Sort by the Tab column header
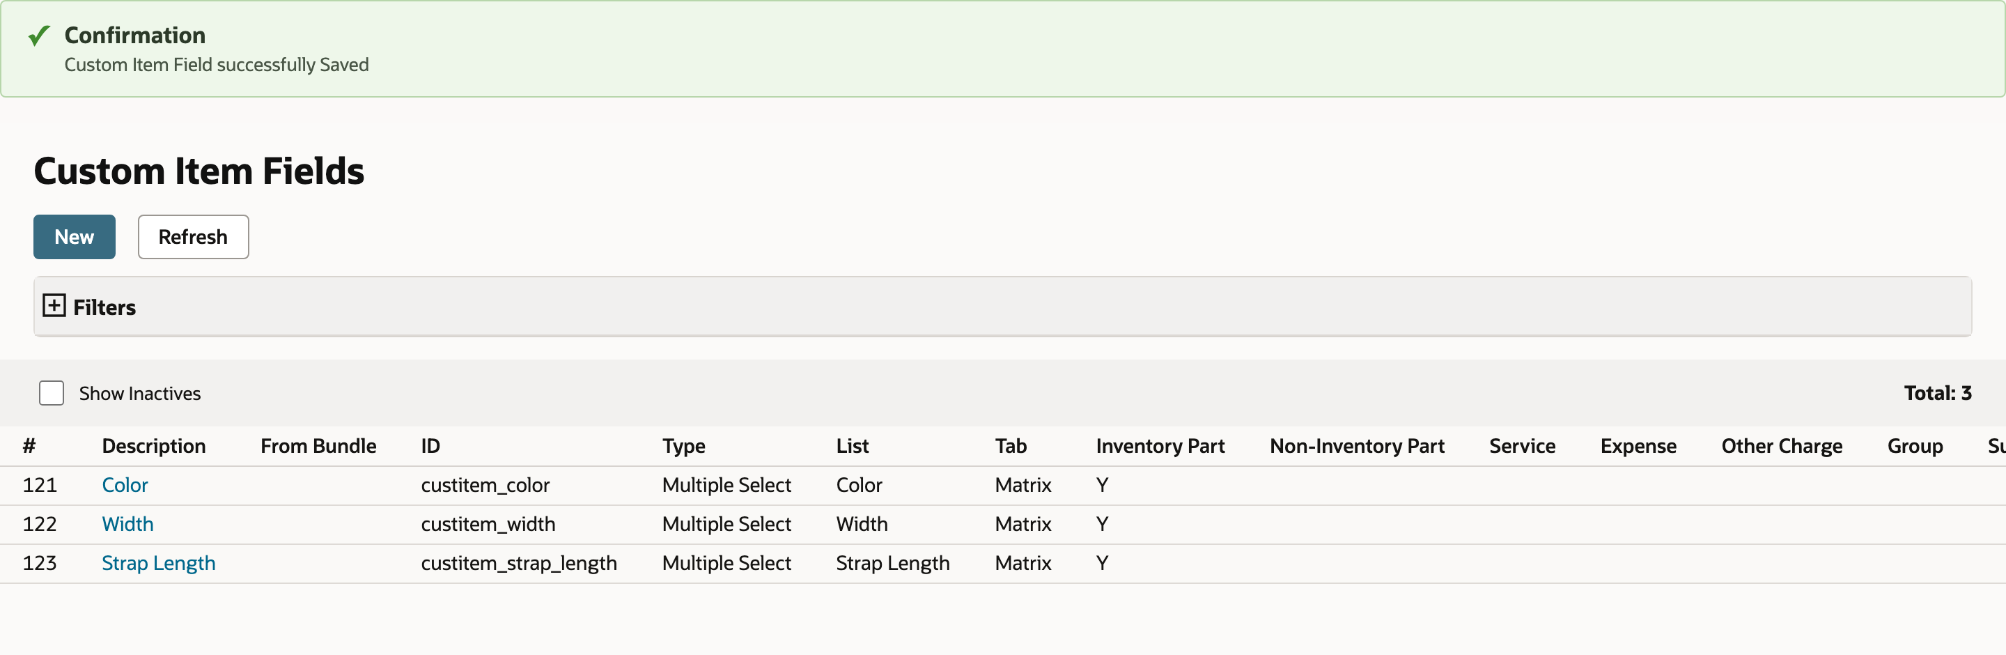The image size is (2006, 655). [x=1011, y=446]
